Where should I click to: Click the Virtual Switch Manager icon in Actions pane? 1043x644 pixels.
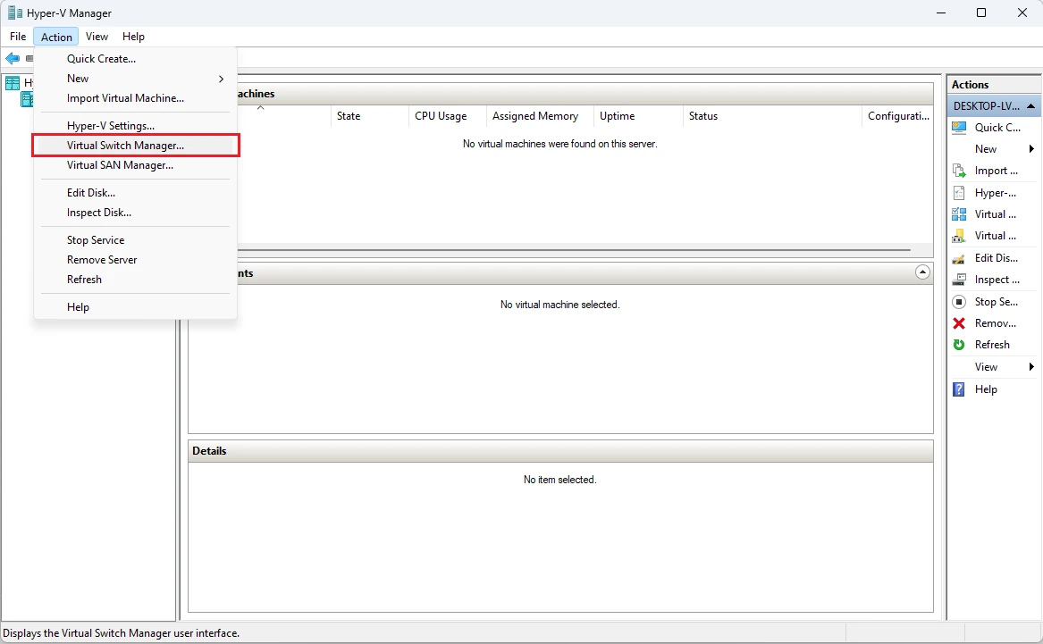click(958, 214)
